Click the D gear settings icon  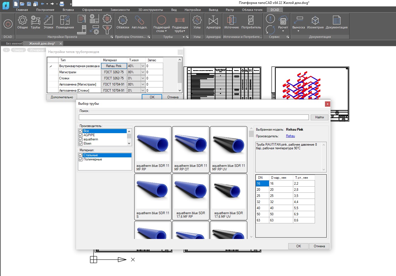pyautogui.click(x=107, y=19)
